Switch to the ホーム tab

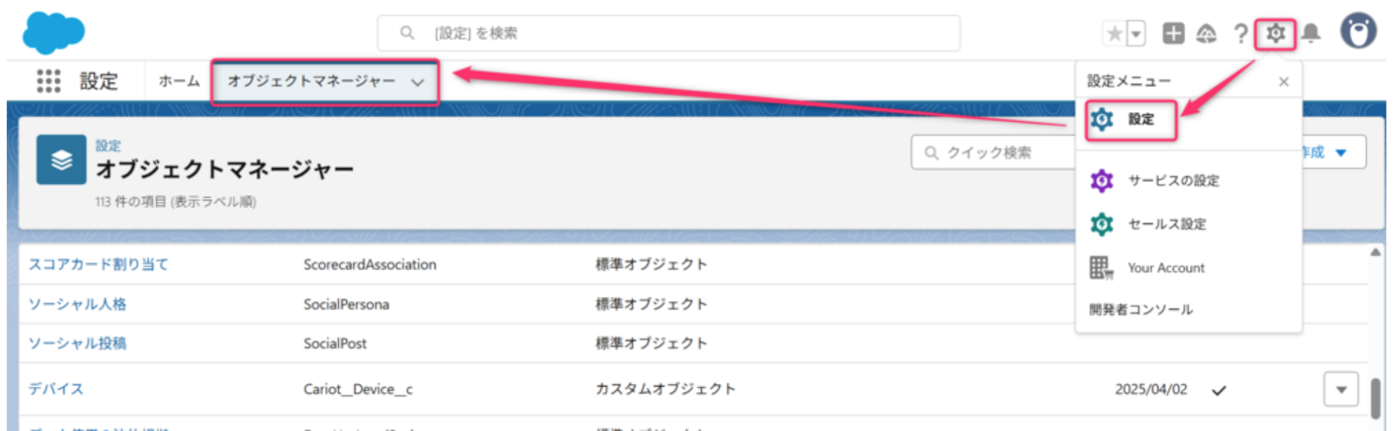click(179, 81)
